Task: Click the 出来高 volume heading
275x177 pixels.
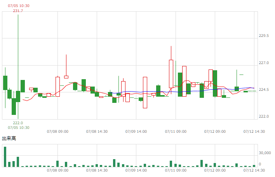Action: pos(9,139)
